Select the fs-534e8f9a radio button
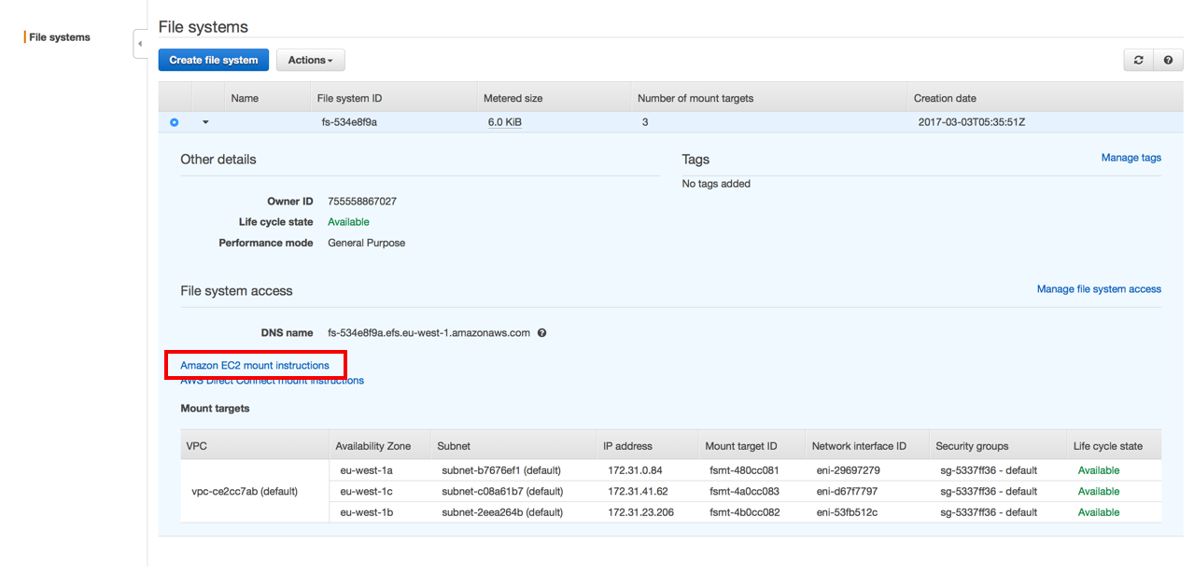 tap(175, 122)
